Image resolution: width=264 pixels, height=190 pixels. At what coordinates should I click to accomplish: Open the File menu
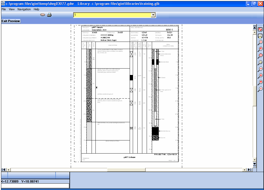pos(4,9)
